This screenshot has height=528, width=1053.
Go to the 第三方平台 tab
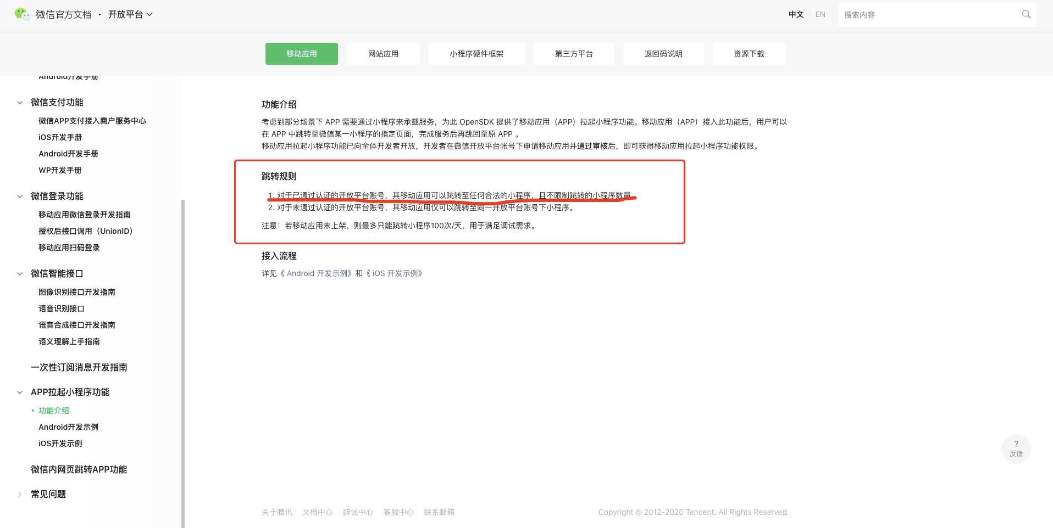tap(574, 54)
